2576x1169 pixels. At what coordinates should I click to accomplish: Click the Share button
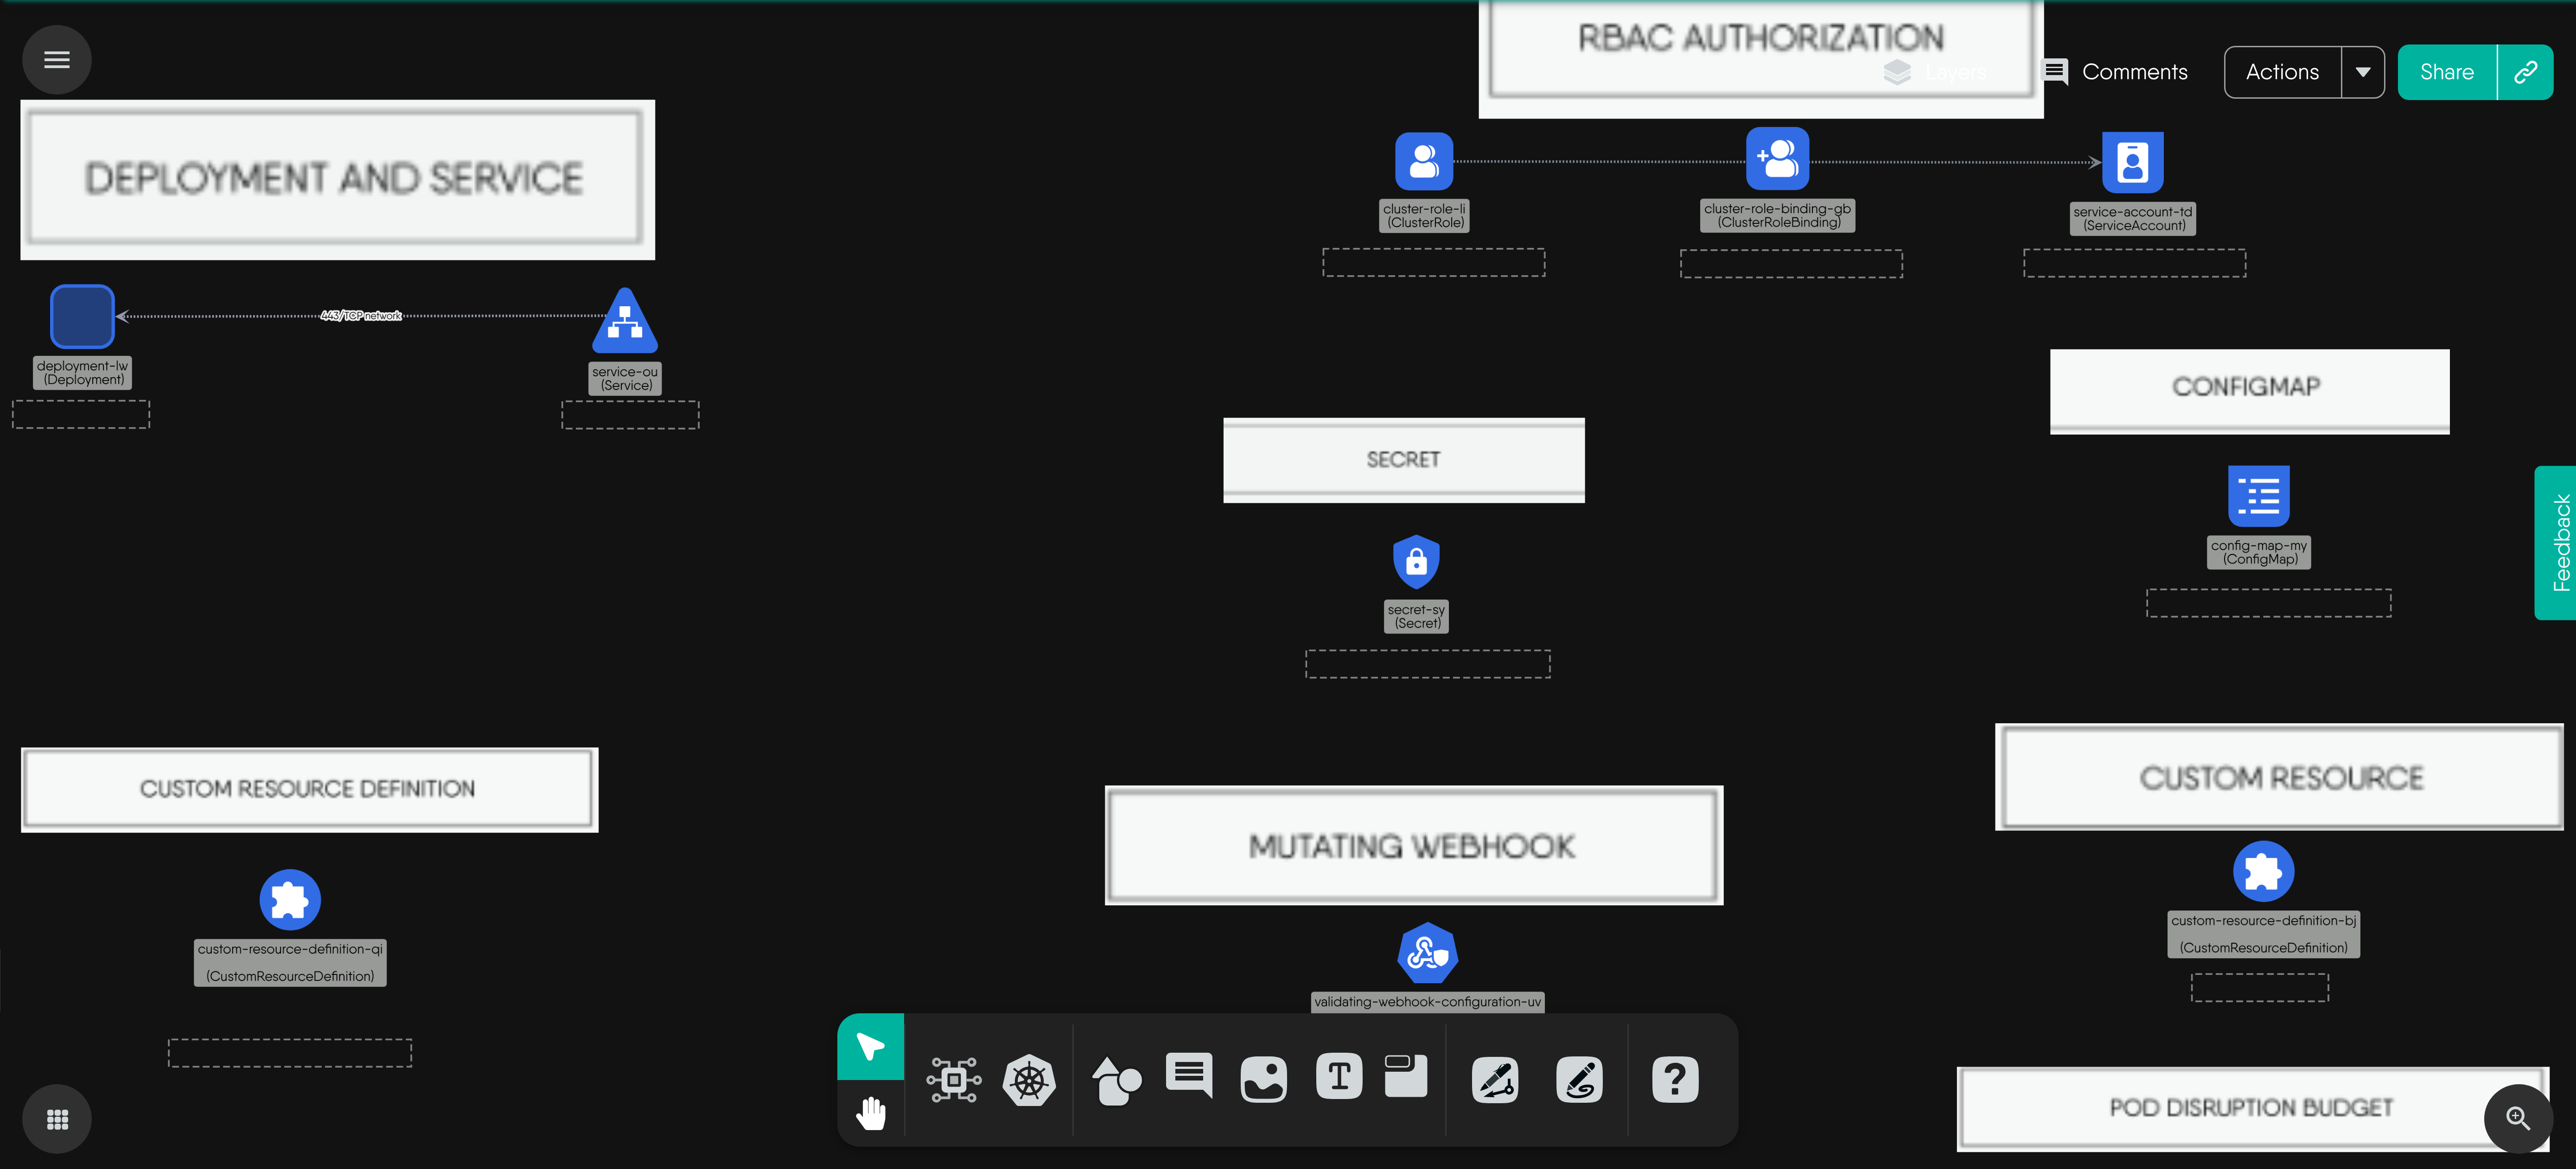(x=2446, y=72)
